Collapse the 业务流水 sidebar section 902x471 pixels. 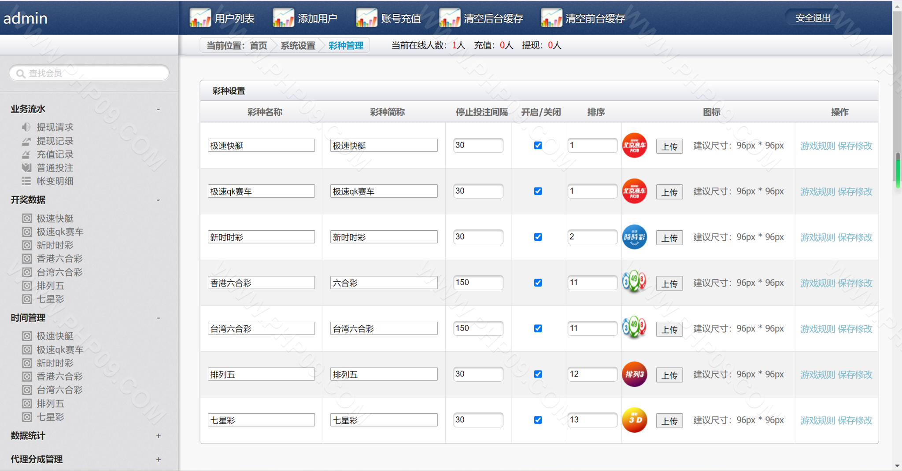click(x=158, y=109)
